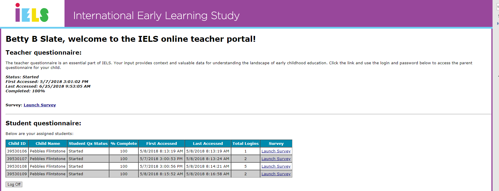Click the % Complete column header

124,144
